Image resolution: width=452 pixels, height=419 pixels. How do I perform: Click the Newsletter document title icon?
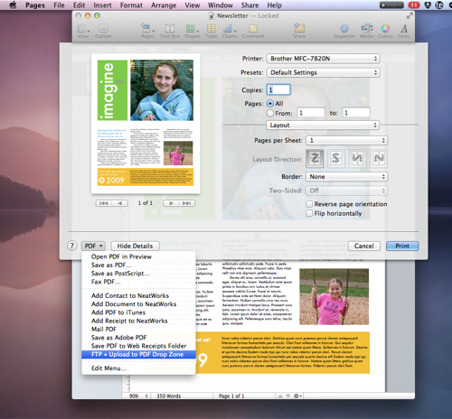pyautogui.click(x=212, y=15)
